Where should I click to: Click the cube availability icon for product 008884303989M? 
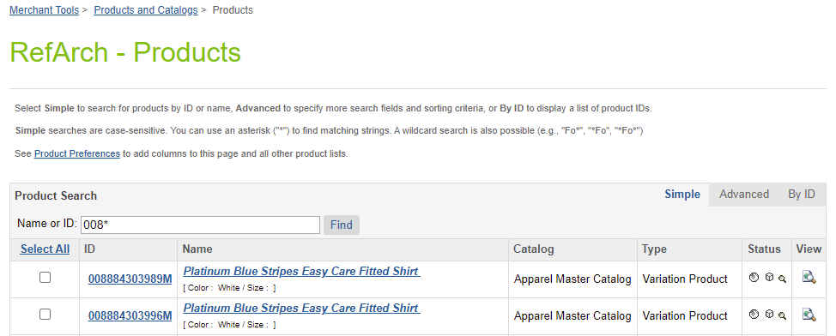(x=769, y=277)
